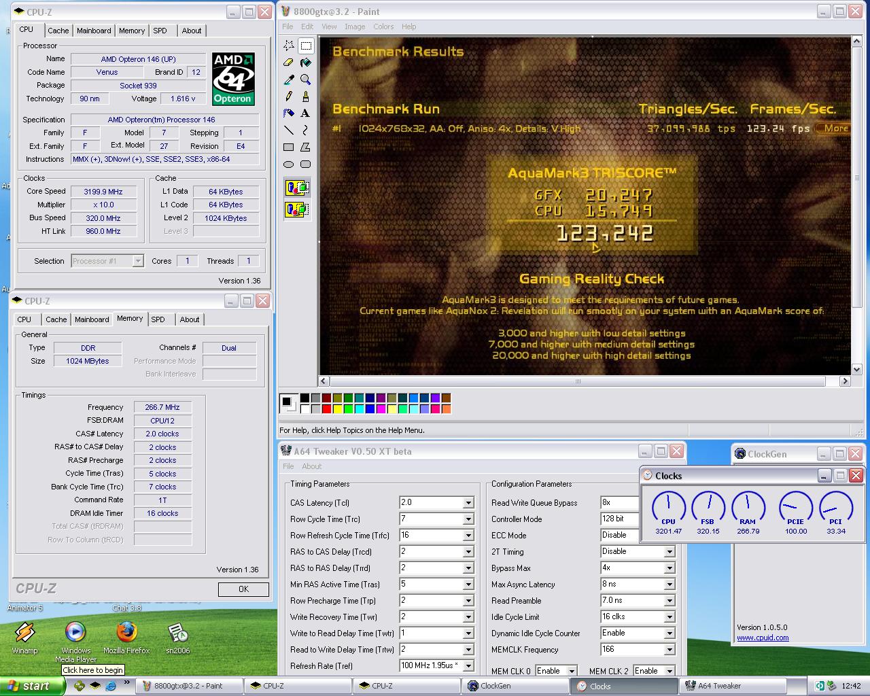Expand the MEM CLK 0 dropdown

tap(572, 672)
